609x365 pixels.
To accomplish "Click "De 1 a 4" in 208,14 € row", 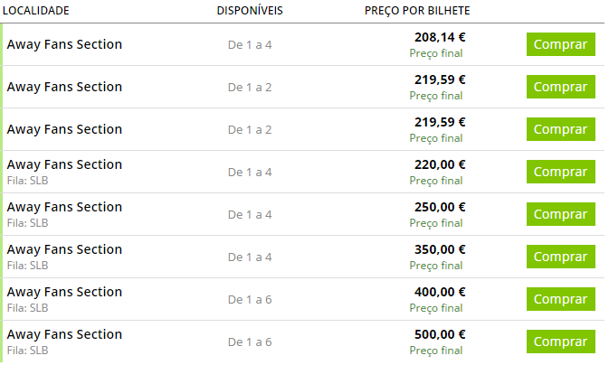I will [250, 44].
